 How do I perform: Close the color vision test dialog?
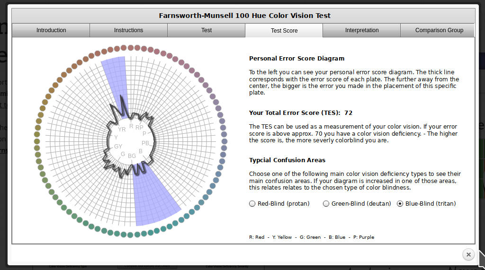pyautogui.click(x=468, y=254)
